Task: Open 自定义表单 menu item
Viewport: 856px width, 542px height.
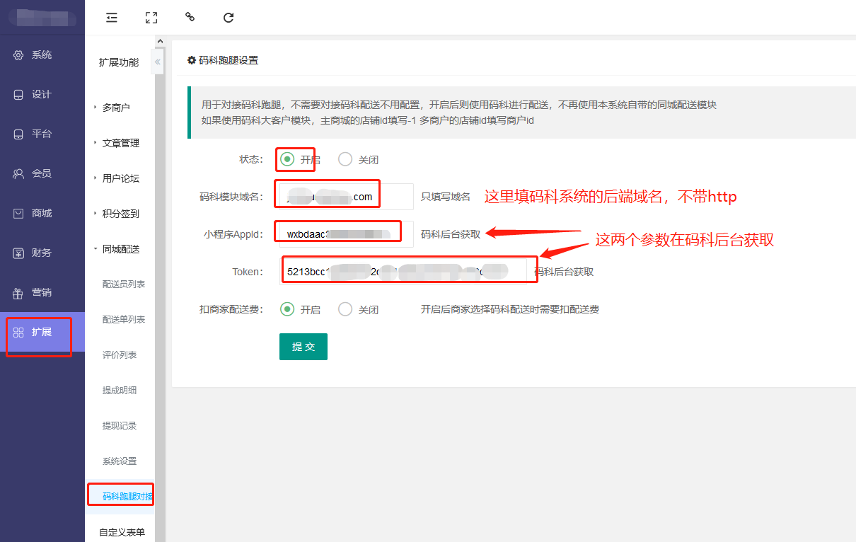Action: (x=120, y=532)
